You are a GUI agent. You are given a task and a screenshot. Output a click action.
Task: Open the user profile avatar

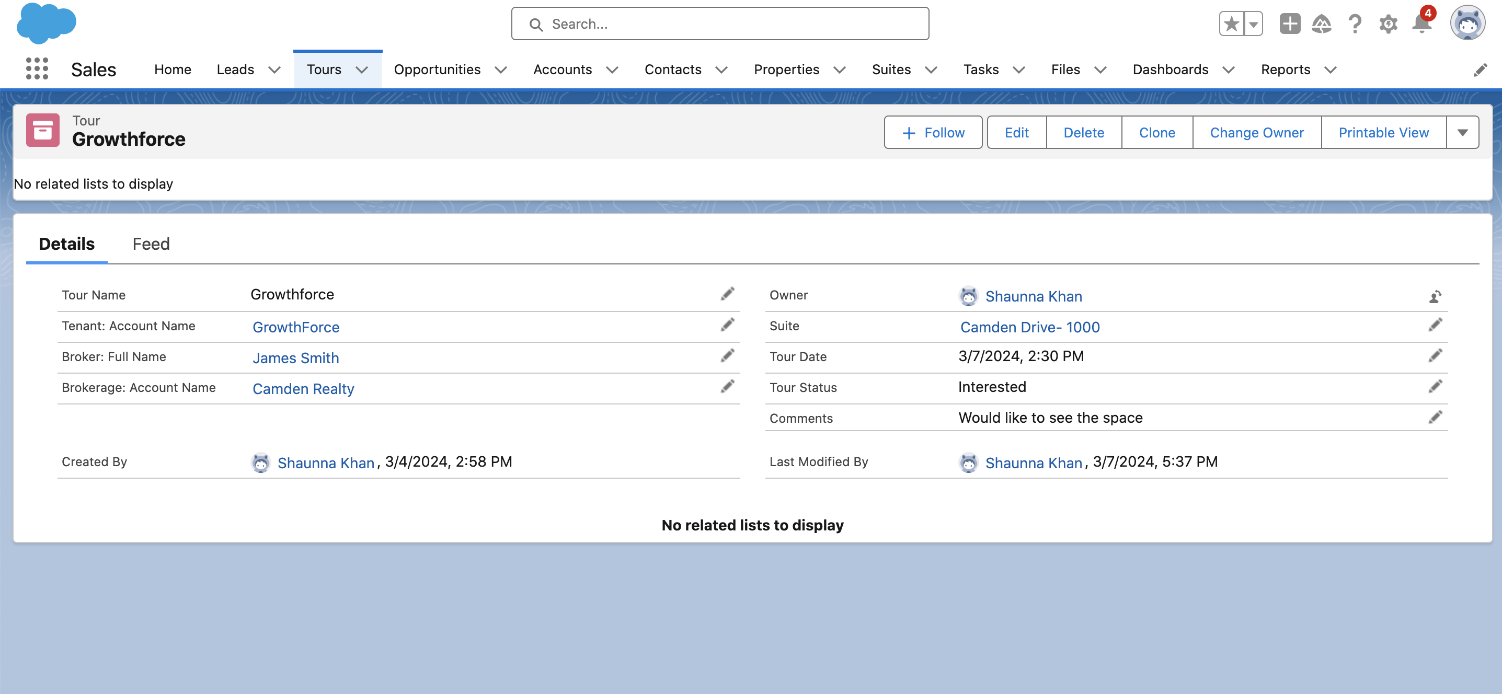tap(1467, 24)
